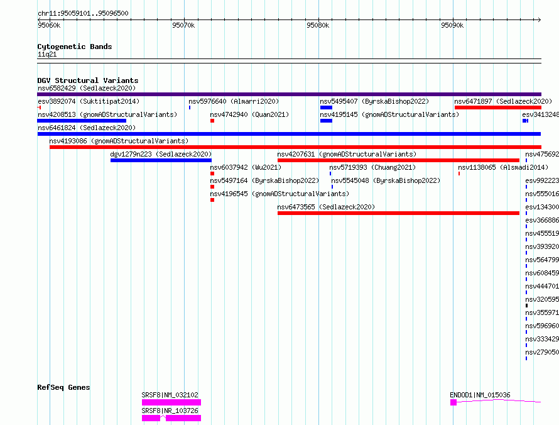This screenshot has height=425, width=559.
Task: Click the red marker under nsv4196545
Action: [x=212, y=200]
